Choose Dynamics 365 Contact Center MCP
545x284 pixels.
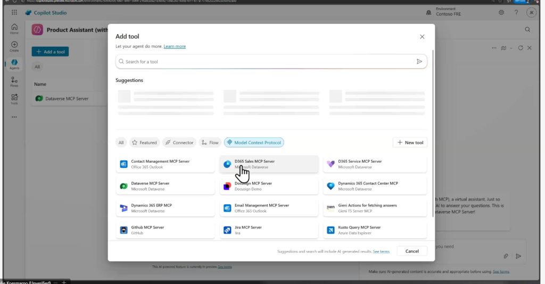click(375, 186)
